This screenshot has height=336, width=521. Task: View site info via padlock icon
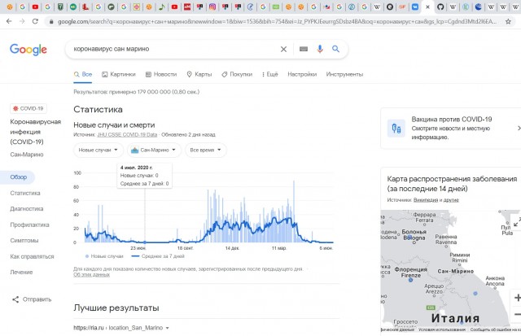(51, 22)
